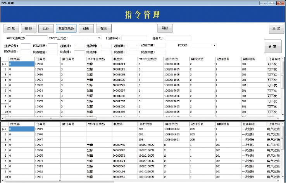Click the 过账 (Post) button

pos(86,28)
